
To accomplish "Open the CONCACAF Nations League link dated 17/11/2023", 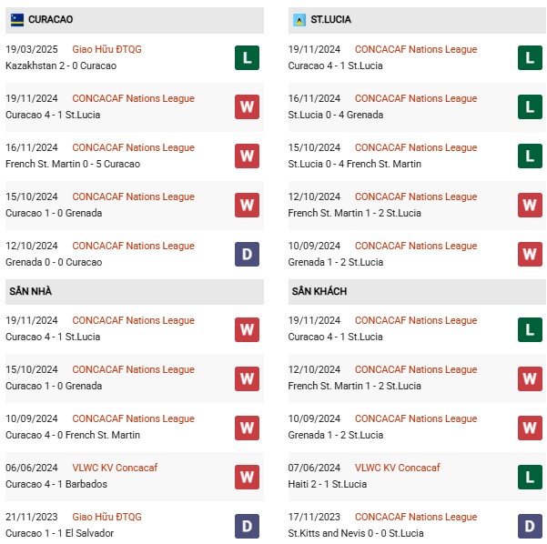I will 416,517.
